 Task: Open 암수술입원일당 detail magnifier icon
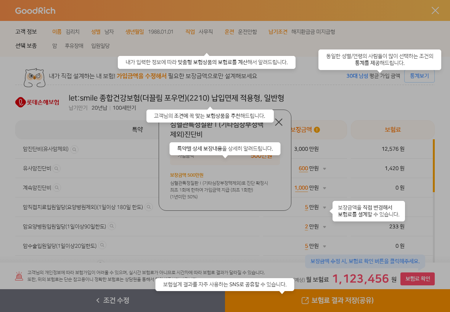(102, 245)
